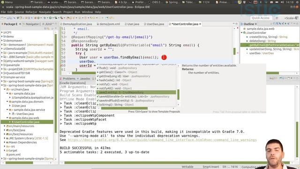Open the Javadoc tab
300x169 pixels.
click(83, 78)
